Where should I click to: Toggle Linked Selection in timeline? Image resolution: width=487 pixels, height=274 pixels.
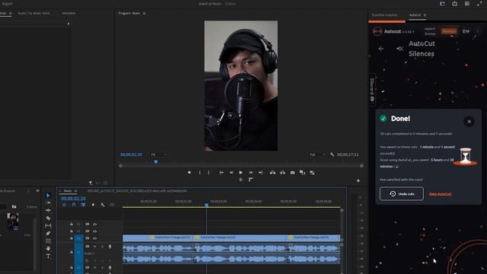[83, 205]
